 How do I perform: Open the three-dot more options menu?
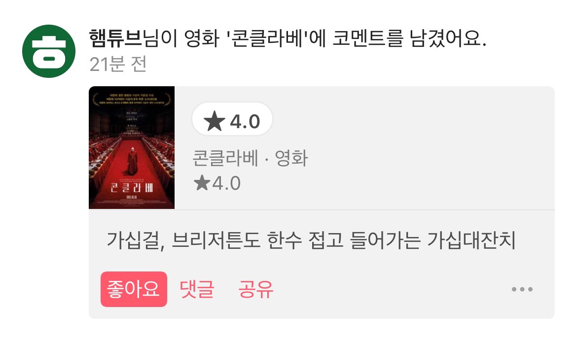tap(522, 289)
